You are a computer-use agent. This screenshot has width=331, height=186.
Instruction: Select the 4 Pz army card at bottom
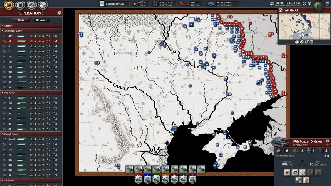(x=139, y=178)
